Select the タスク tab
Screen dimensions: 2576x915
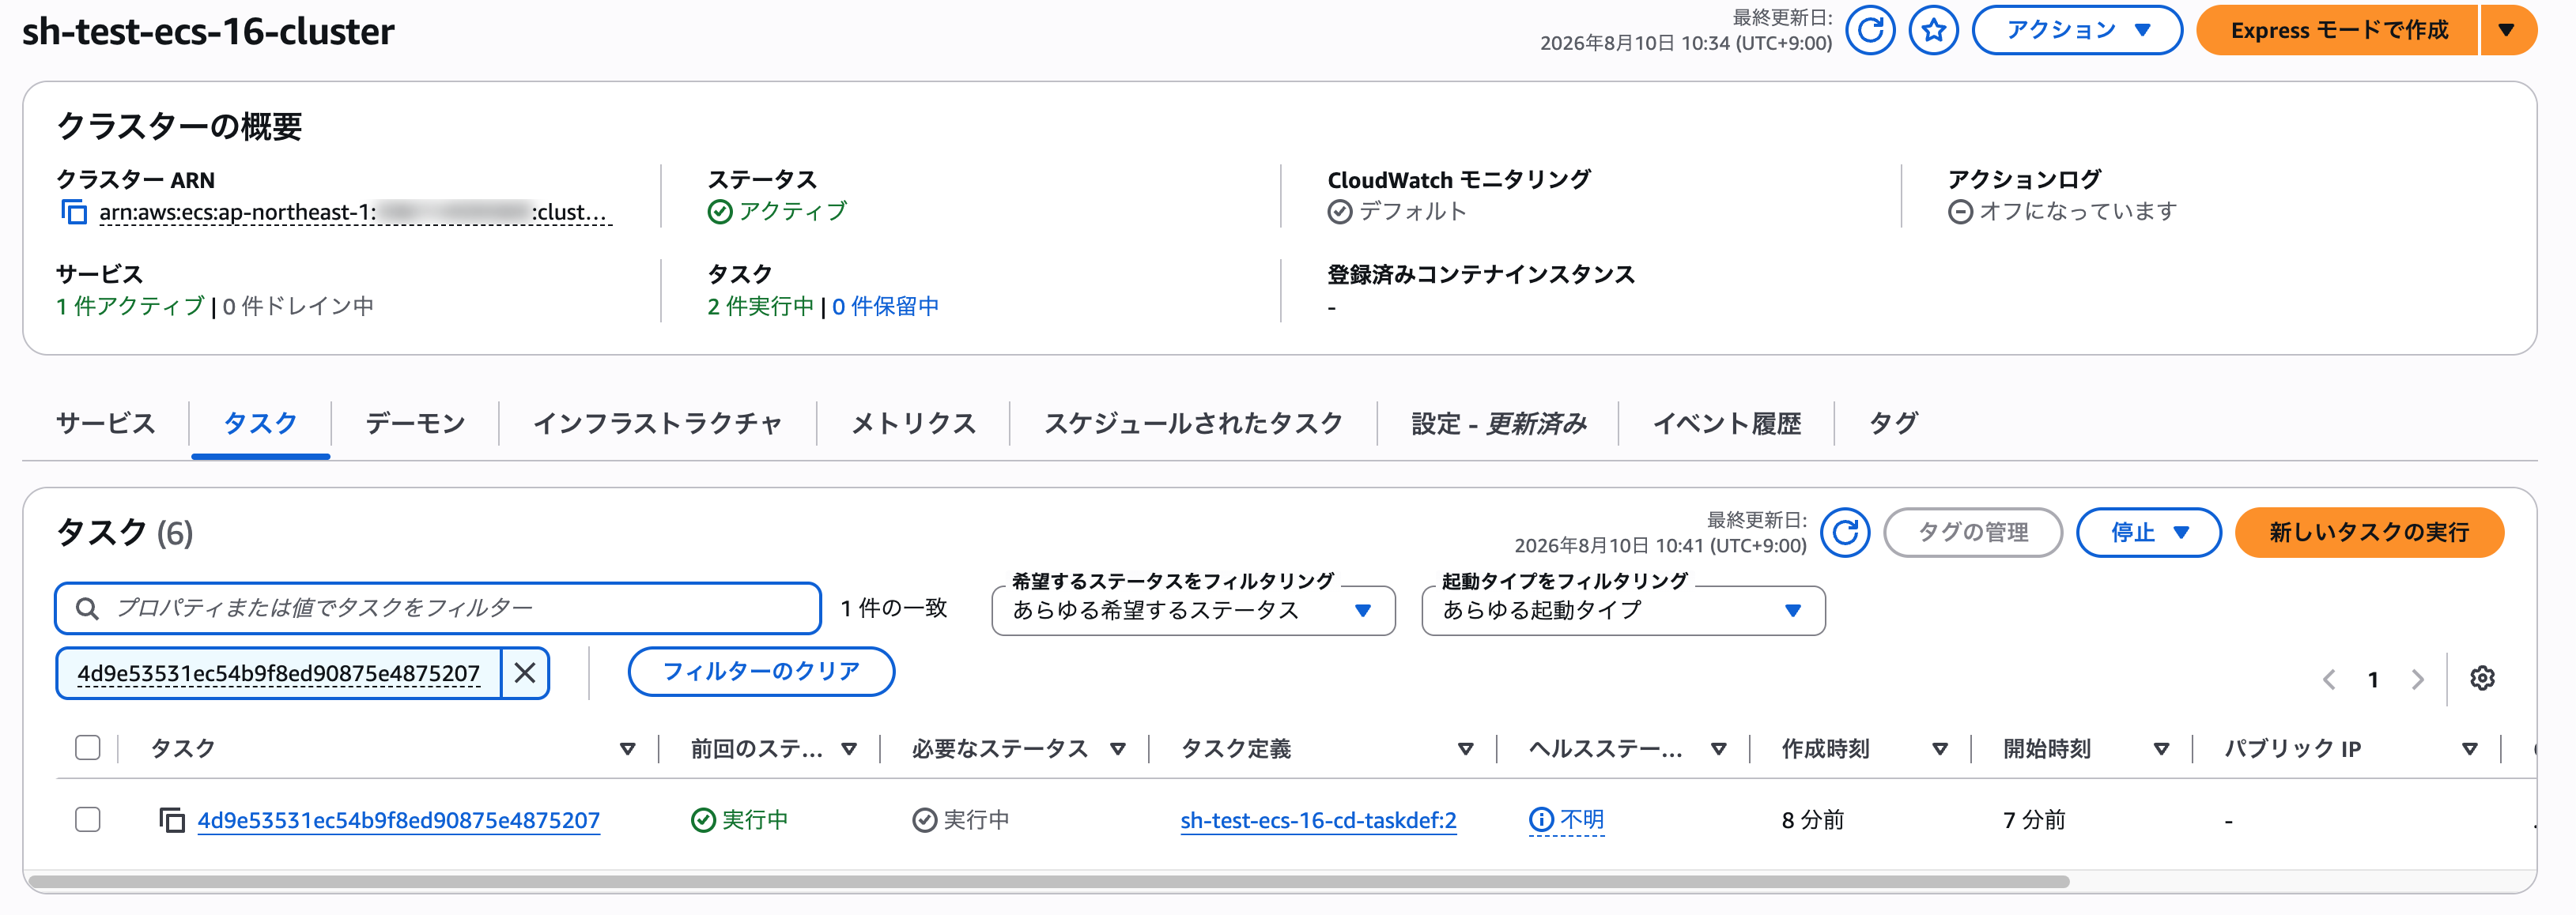tap(260, 424)
